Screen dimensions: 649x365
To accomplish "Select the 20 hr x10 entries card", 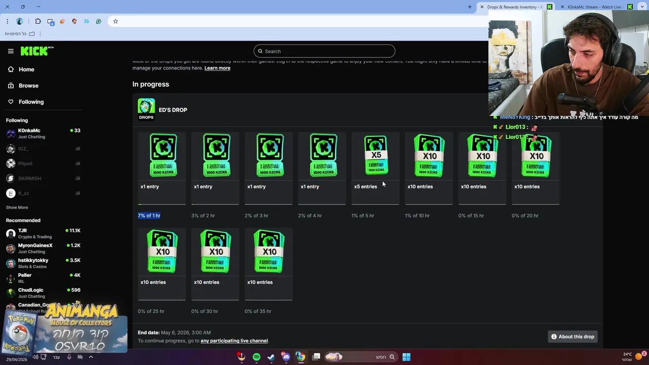I will (x=535, y=168).
